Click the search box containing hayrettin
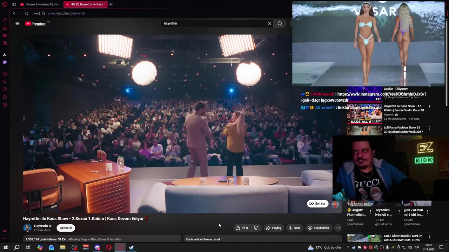The image size is (449, 252). (x=214, y=23)
